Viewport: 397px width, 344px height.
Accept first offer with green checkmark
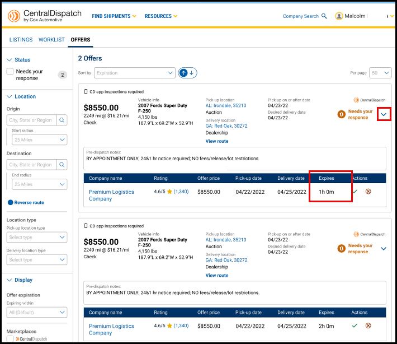coord(355,191)
